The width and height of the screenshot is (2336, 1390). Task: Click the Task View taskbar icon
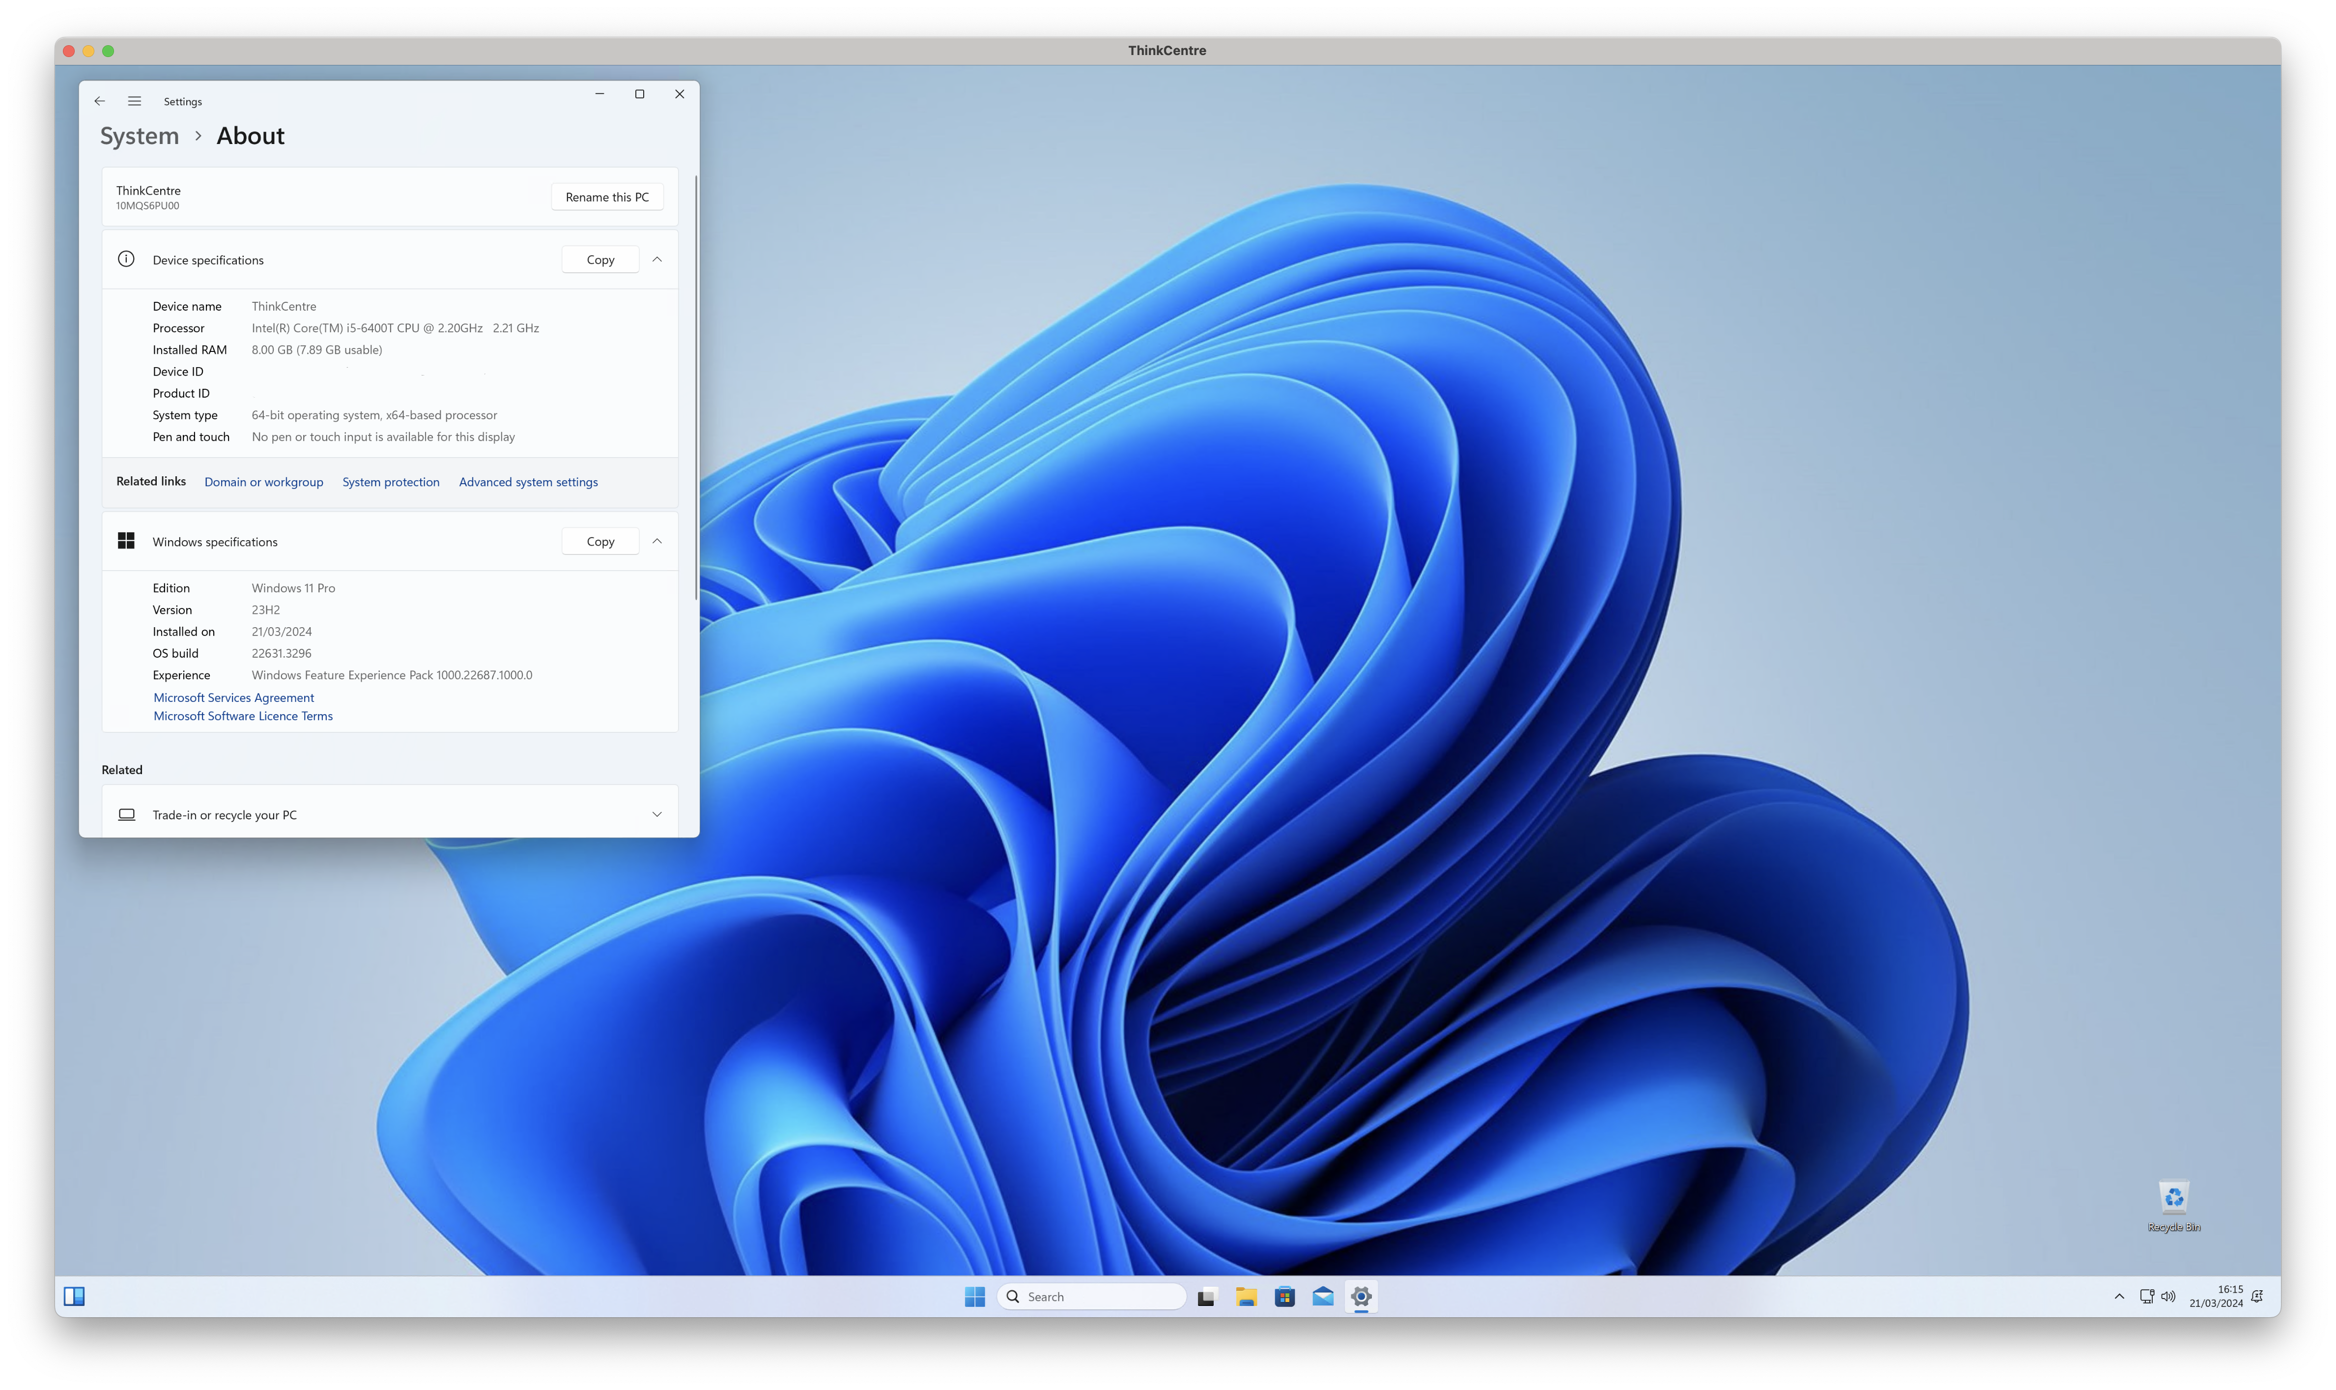[1206, 1296]
